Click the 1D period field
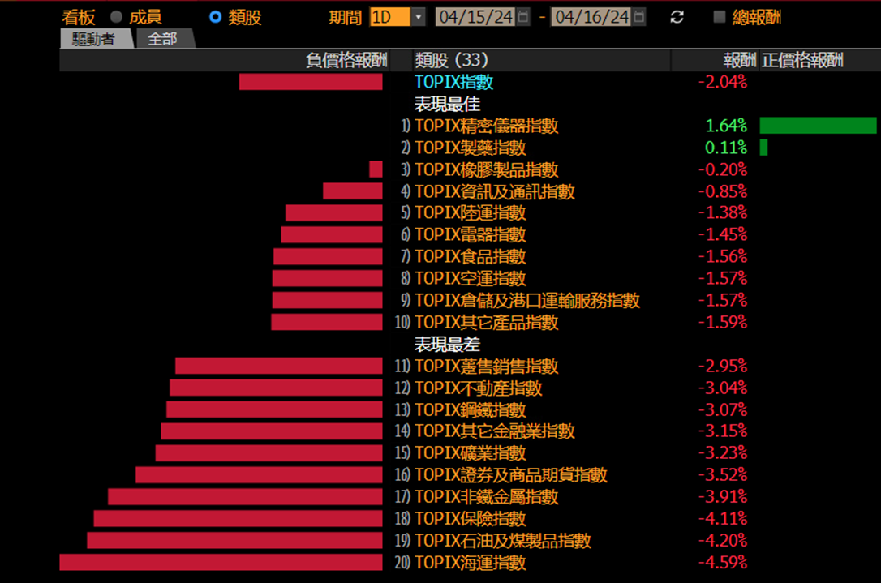881x583 pixels. click(390, 17)
